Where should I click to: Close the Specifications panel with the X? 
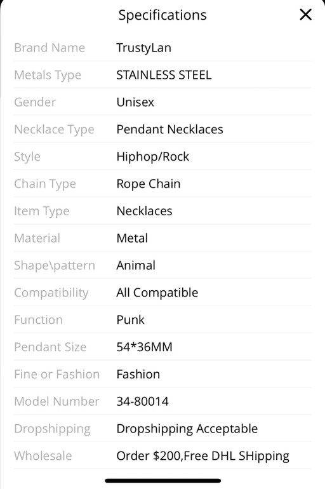[x=305, y=15]
